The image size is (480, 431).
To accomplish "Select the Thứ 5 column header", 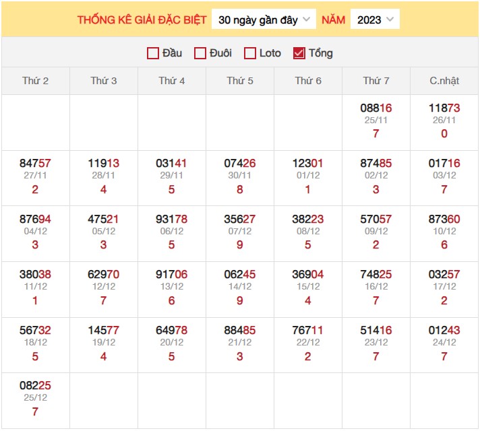I will click(240, 81).
